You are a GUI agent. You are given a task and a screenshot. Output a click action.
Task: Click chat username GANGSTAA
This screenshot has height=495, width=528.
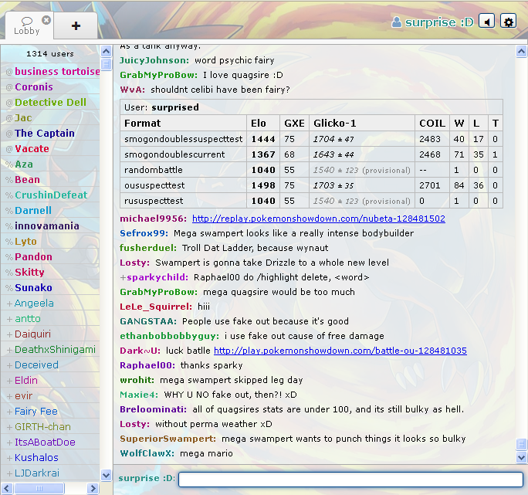[148, 321]
